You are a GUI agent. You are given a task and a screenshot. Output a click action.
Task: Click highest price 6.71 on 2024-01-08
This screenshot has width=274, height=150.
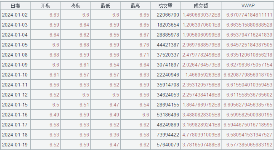[x=144, y=55]
